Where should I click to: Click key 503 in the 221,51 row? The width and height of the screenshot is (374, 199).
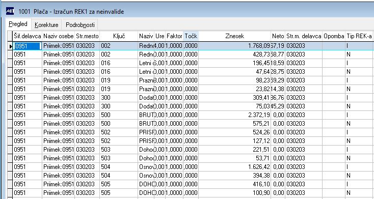click(119, 150)
